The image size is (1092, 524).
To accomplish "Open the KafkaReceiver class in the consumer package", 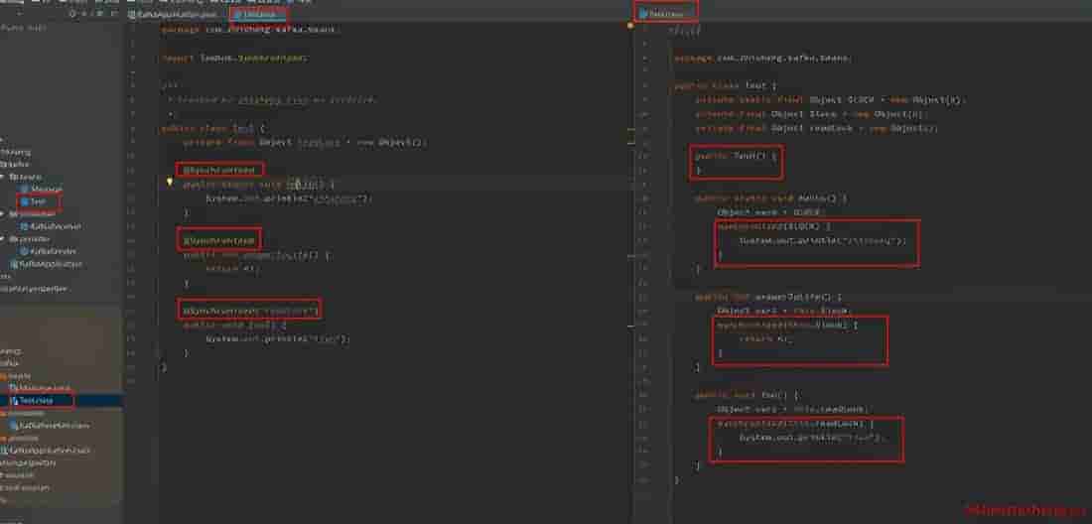I will tap(51, 226).
